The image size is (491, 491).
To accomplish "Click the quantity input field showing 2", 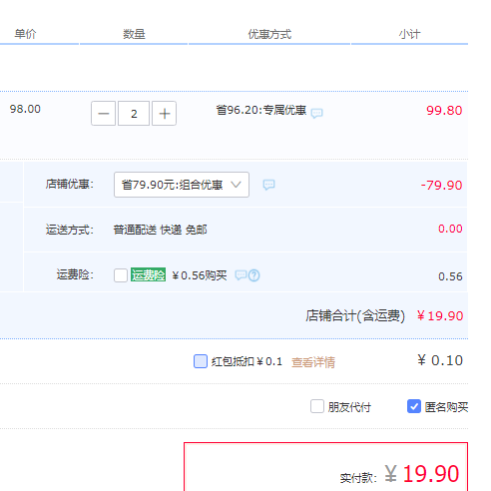I will (x=134, y=114).
